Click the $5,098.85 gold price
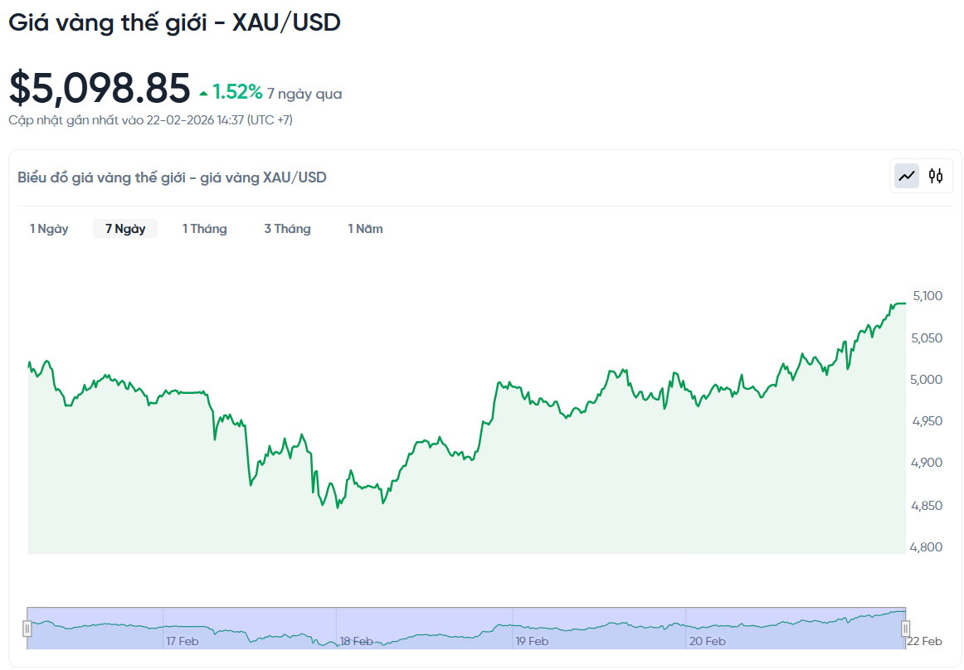This screenshot has height=670, width=964. (x=100, y=88)
